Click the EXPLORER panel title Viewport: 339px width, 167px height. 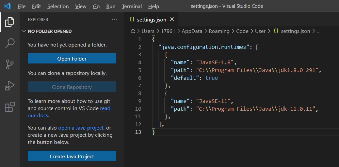click(38, 20)
